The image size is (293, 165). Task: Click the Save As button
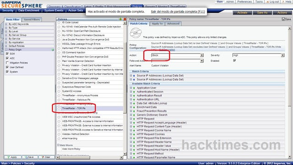(x=262, y=13)
